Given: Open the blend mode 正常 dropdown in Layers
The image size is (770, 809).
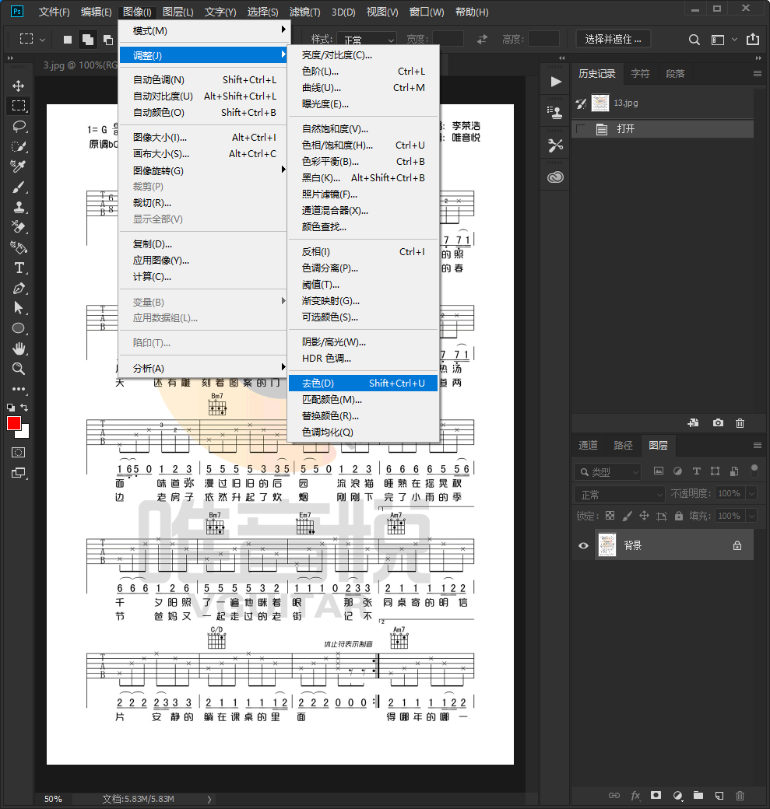Looking at the screenshot, I should (620, 494).
